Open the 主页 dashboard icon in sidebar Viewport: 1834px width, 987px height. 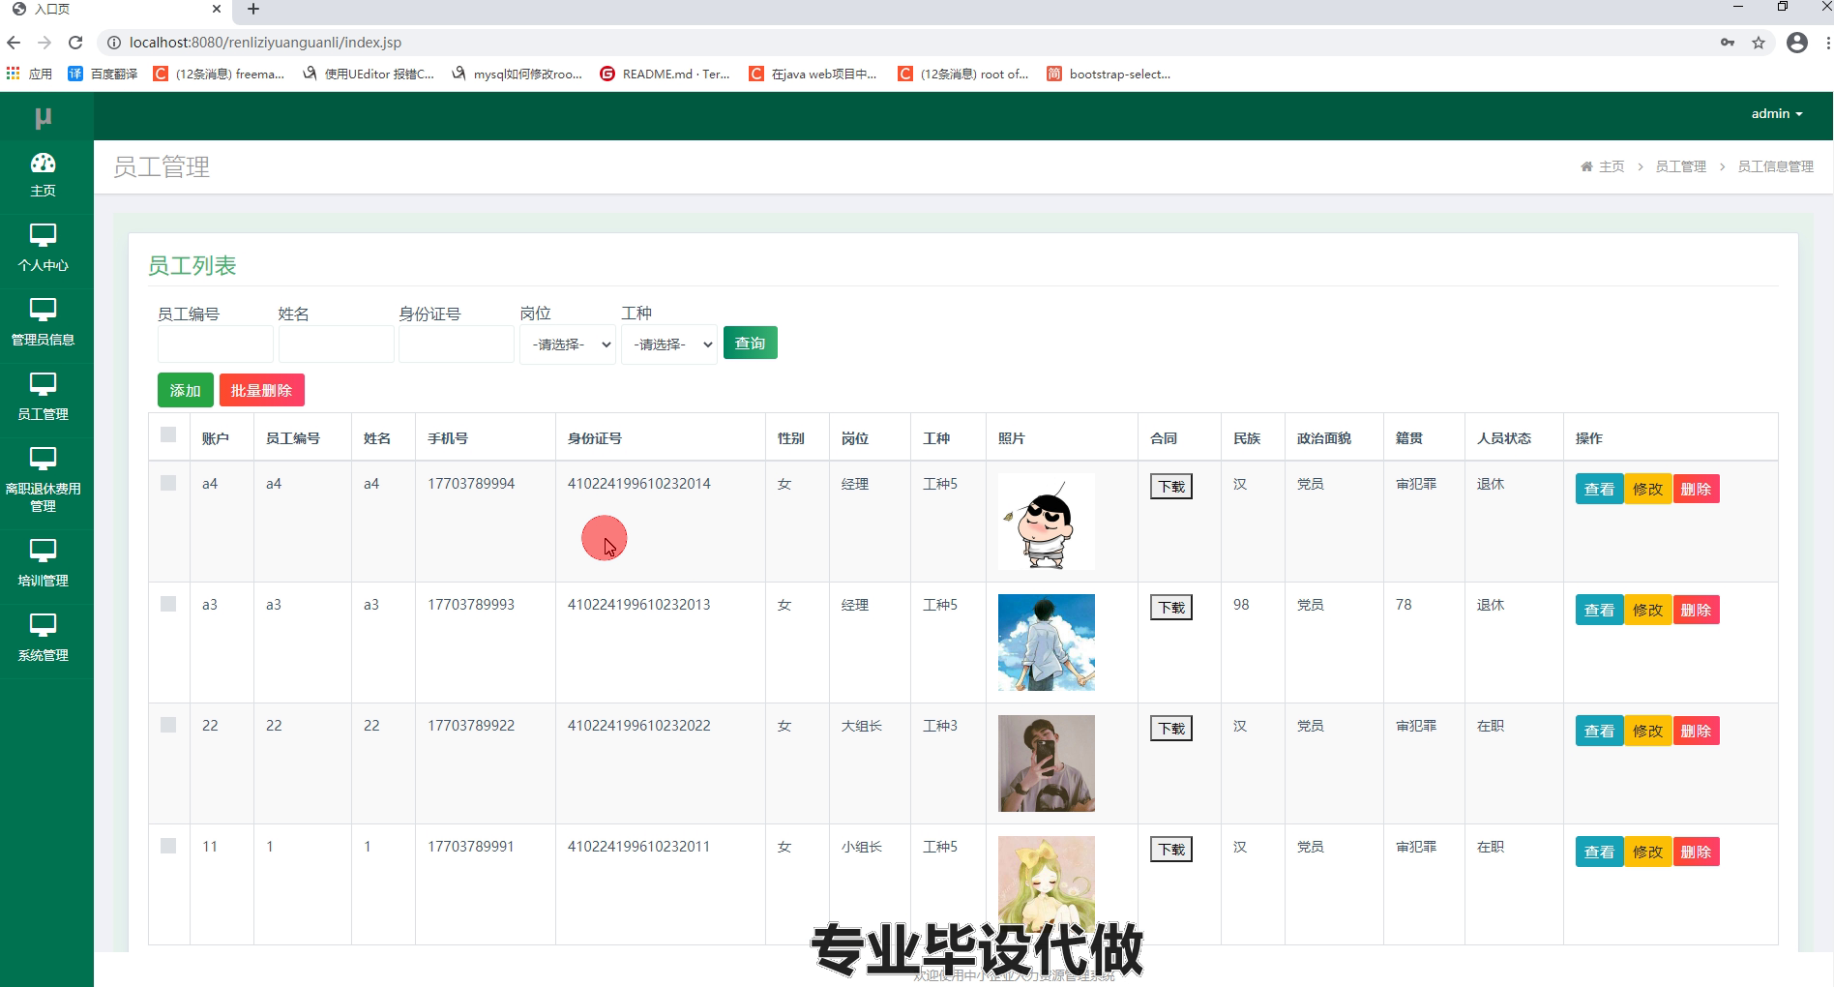click(x=43, y=163)
